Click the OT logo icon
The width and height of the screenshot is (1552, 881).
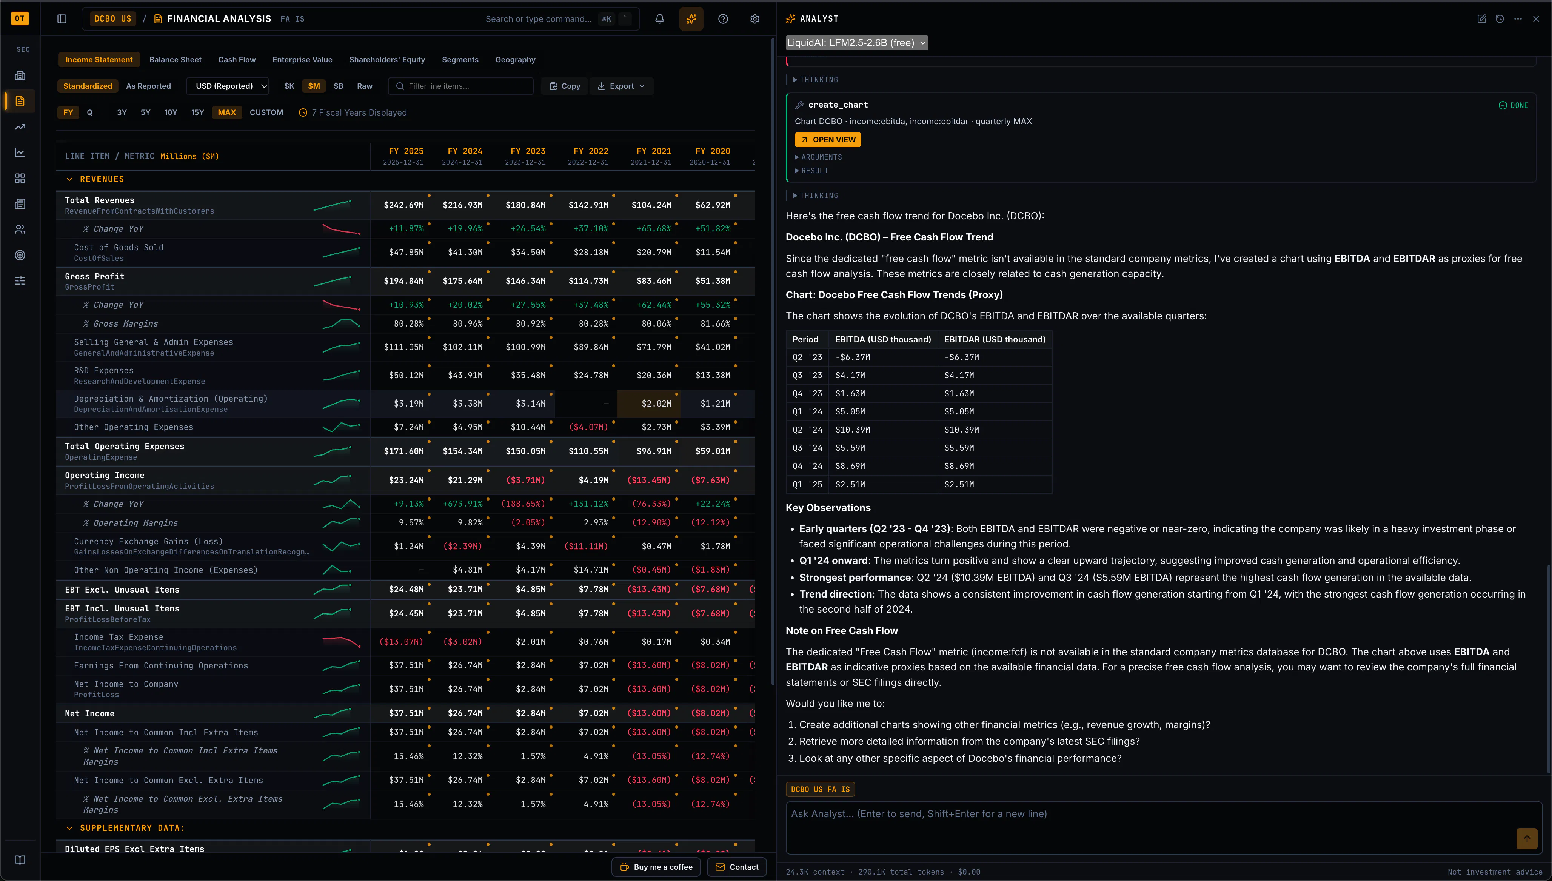click(20, 19)
